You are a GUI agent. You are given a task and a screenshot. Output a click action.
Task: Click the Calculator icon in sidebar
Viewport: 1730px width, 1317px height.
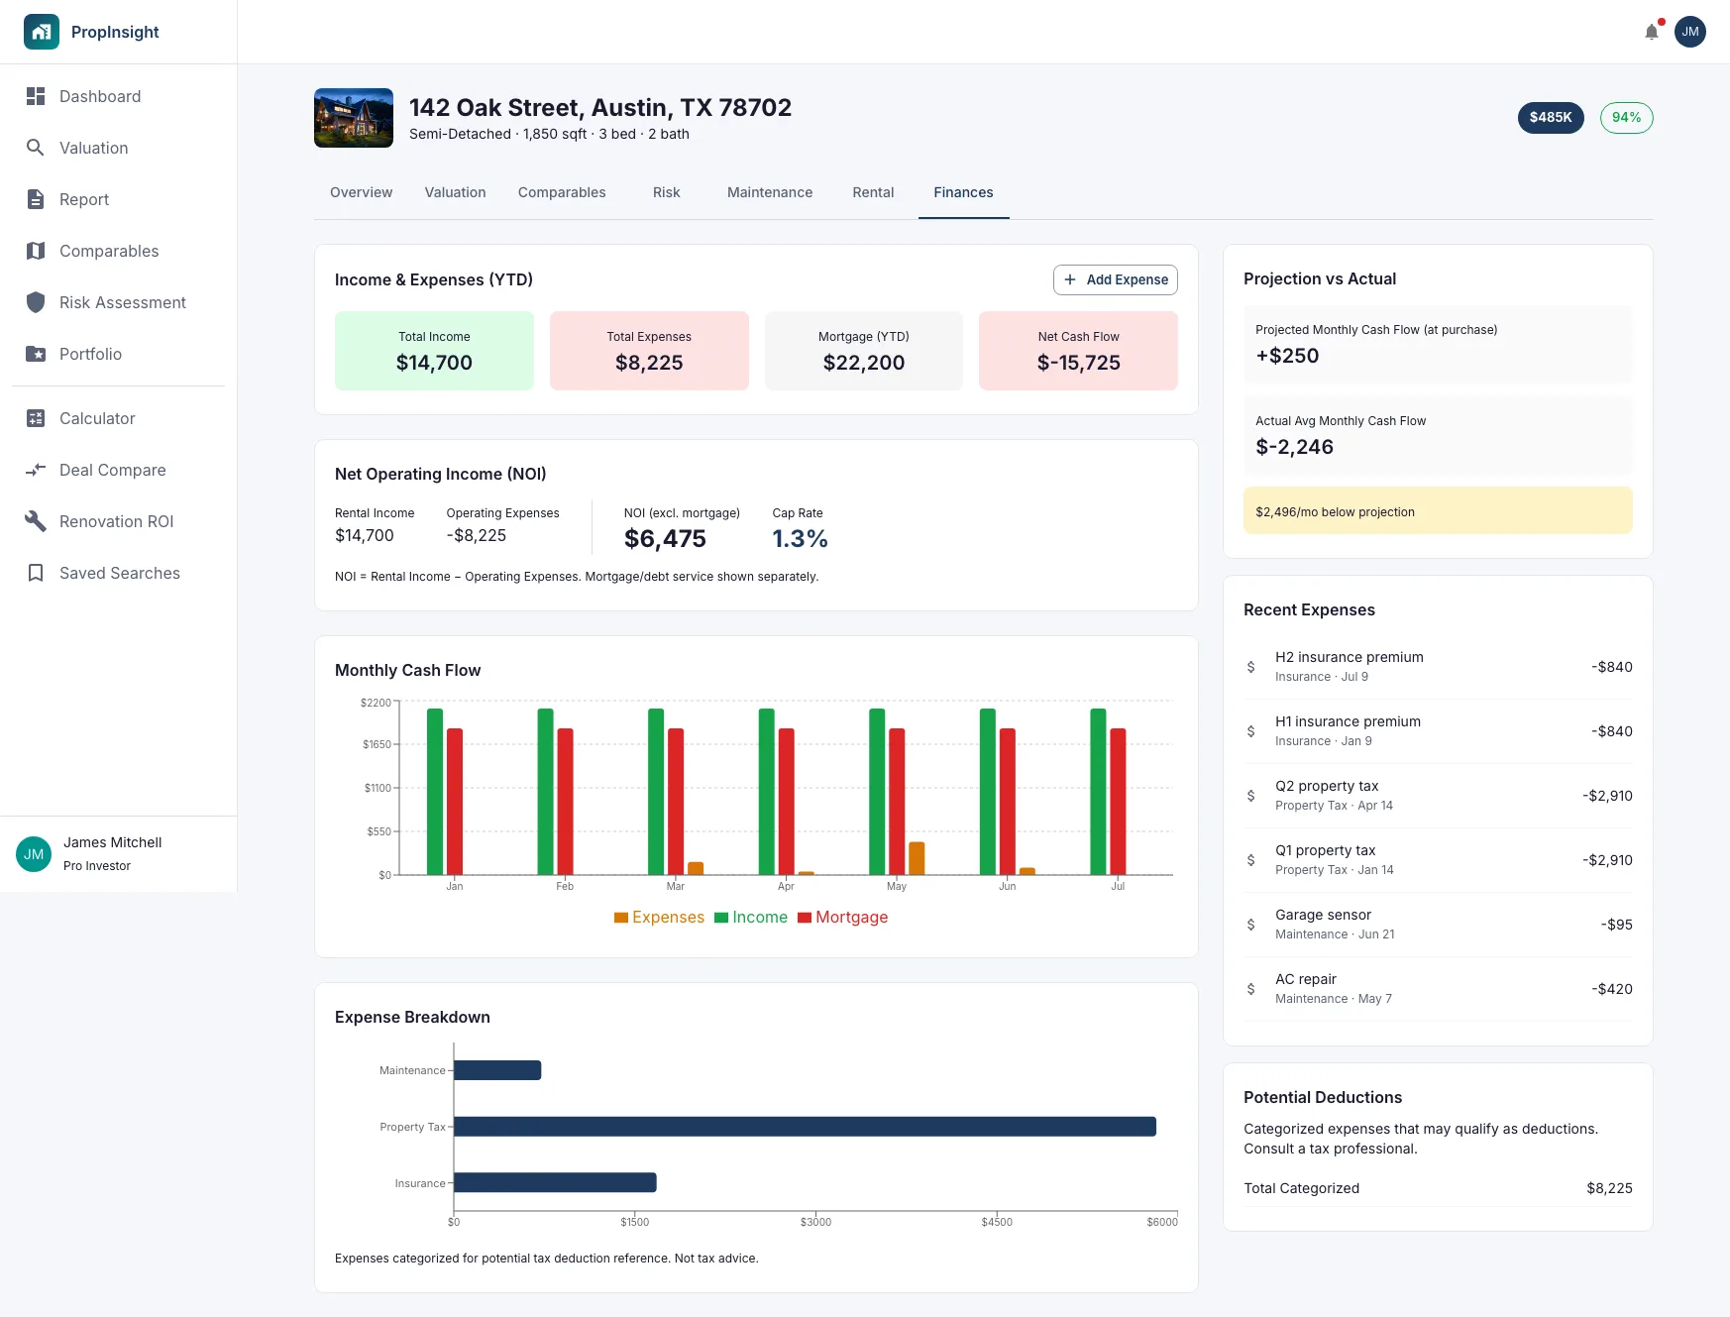36,418
